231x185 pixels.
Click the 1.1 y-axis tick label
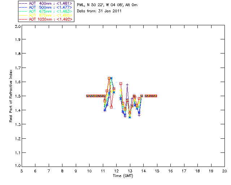pos(18,153)
